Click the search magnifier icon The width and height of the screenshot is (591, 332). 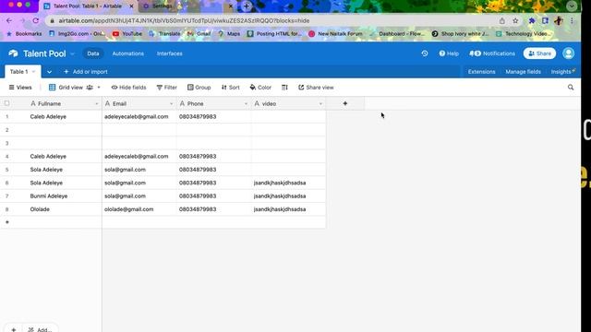coord(571,88)
